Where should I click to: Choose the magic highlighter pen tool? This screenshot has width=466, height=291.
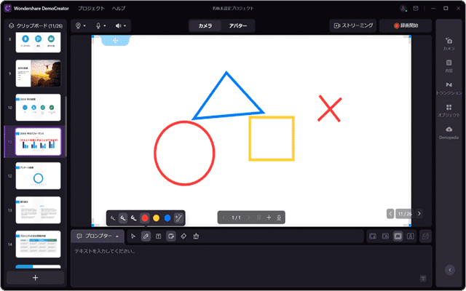pyautogui.click(x=178, y=218)
